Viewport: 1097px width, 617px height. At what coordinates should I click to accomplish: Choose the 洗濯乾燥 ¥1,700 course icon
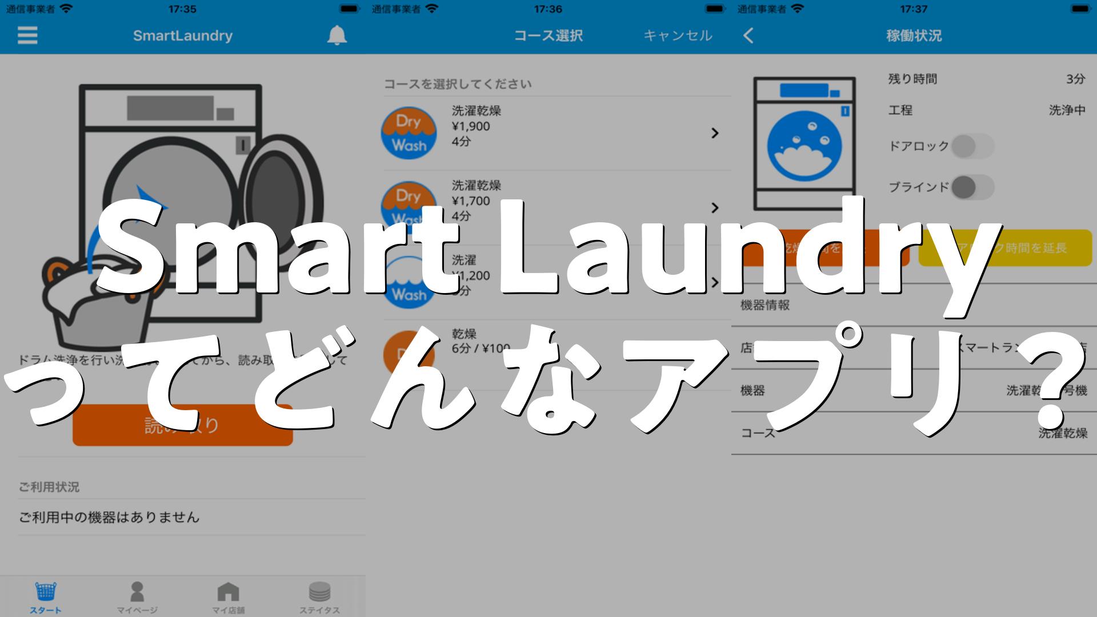pyautogui.click(x=409, y=207)
